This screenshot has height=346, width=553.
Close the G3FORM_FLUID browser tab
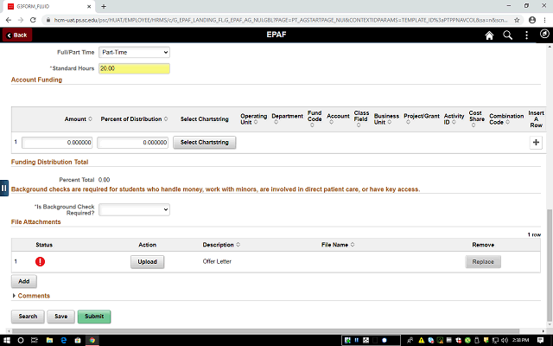pyautogui.click(x=89, y=6)
